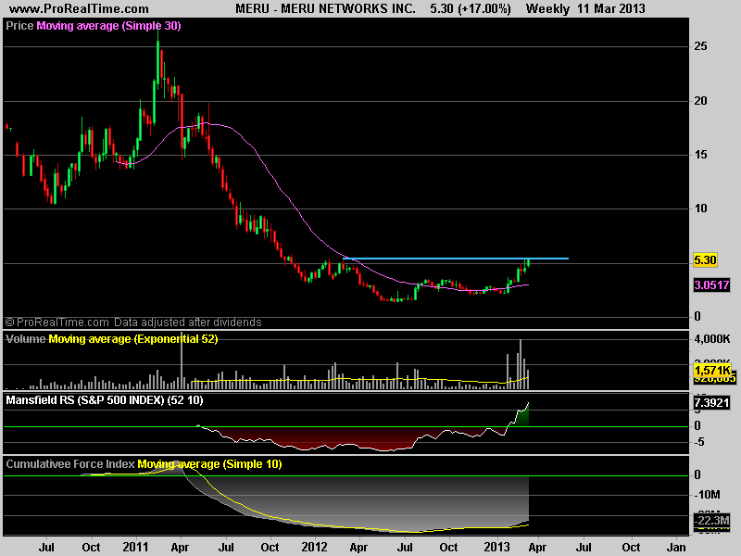Open the Moving average (Simple 10) settings
Viewport: 741px width, 556px height.
coord(209,463)
